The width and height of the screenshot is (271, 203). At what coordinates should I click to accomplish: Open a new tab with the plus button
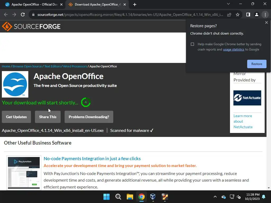pos(135,5)
